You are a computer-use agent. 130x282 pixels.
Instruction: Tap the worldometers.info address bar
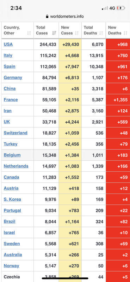pyautogui.click(x=65, y=17)
